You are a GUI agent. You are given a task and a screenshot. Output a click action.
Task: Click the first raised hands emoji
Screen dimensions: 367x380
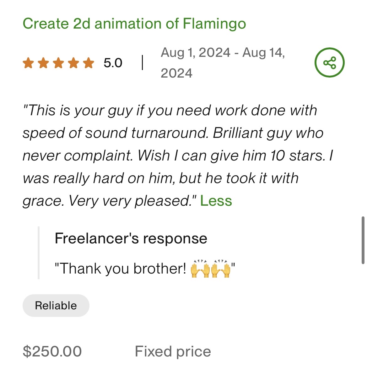(200, 269)
